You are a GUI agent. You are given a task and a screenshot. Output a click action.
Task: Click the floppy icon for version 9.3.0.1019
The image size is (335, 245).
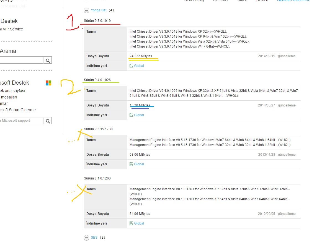131,66
